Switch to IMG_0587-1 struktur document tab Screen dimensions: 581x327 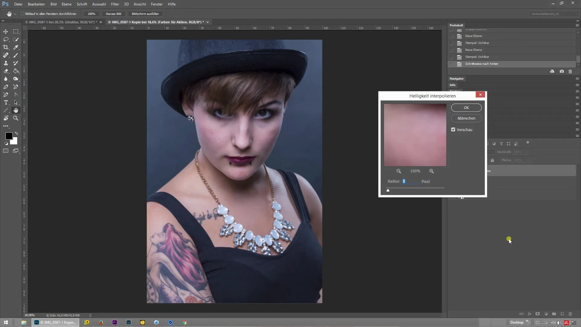[x=61, y=22]
